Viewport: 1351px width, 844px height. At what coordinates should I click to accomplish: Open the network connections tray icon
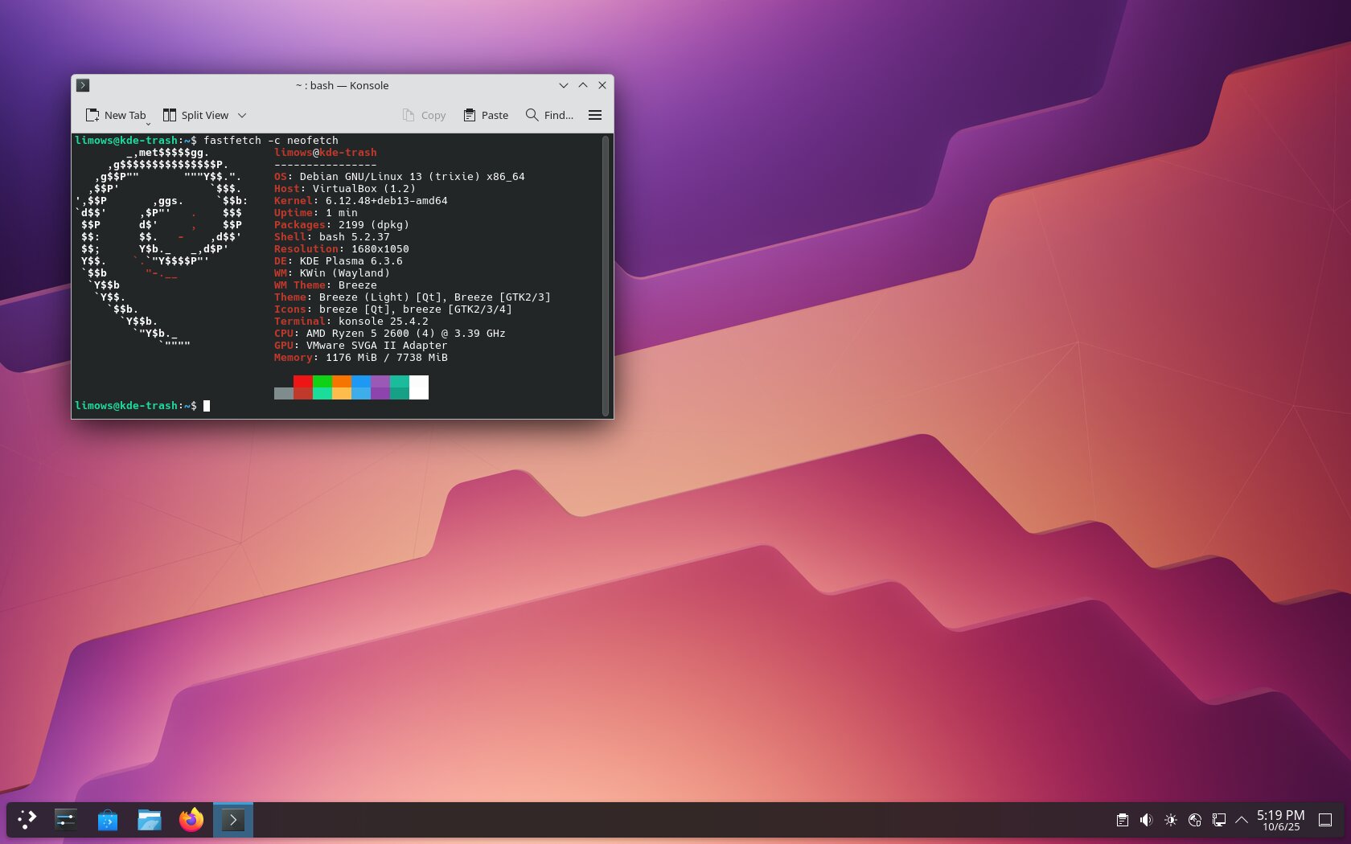[1194, 820]
